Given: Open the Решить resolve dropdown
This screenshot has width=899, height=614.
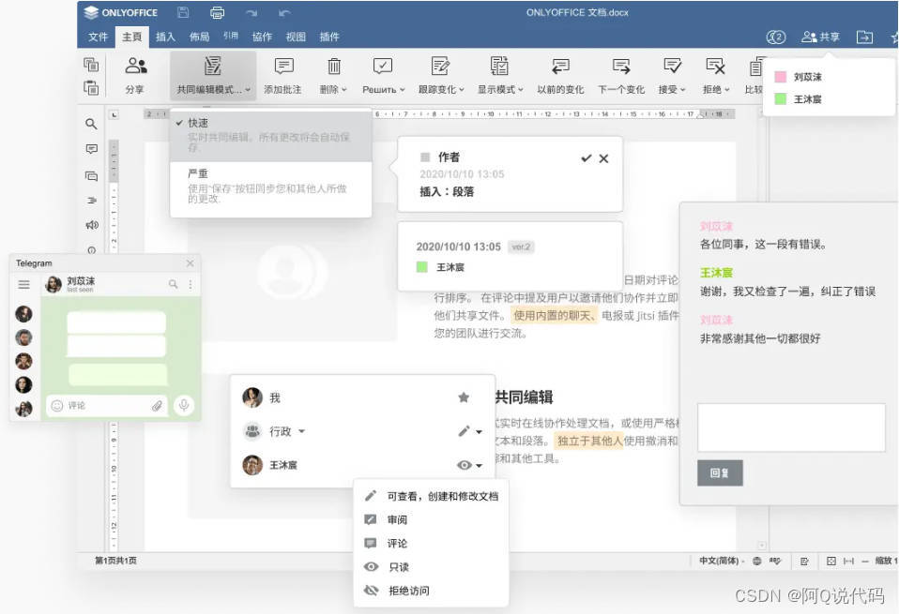Looking at the screenshot, I should (x=383, y=75).
